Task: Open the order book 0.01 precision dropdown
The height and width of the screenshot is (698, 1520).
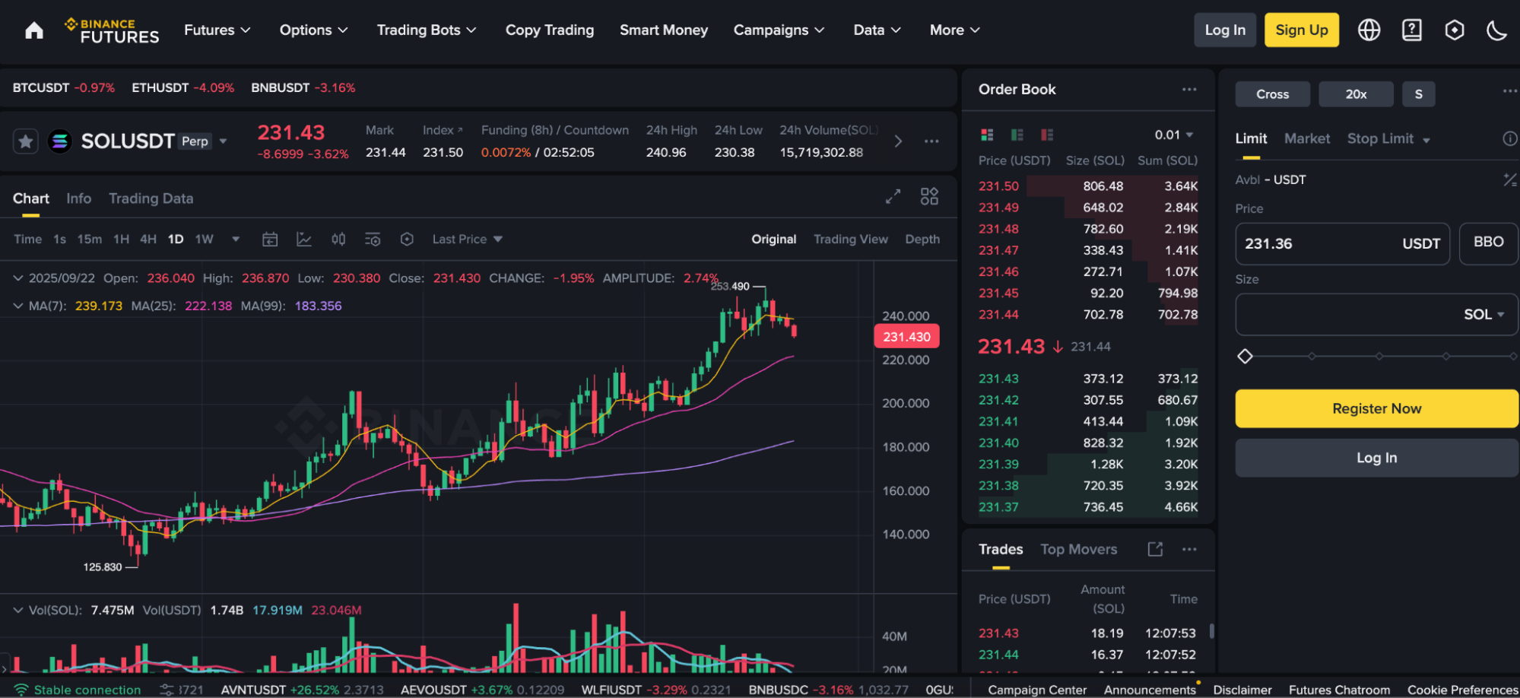Action: click(1173, 135)
